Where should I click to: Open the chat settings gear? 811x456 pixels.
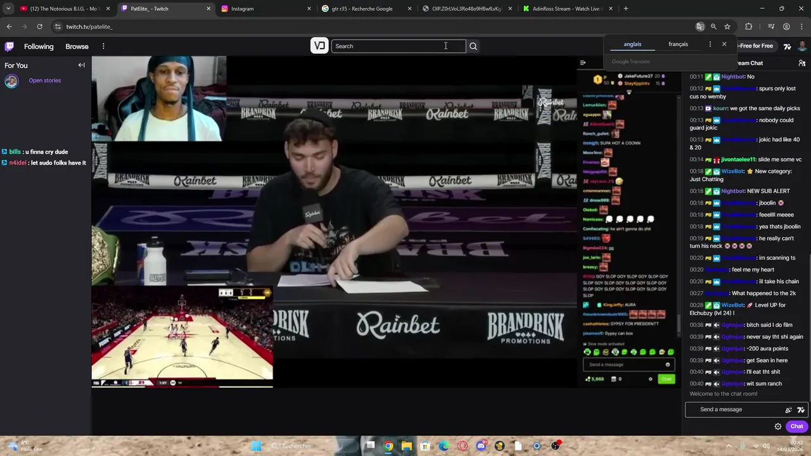pos(778,426)
